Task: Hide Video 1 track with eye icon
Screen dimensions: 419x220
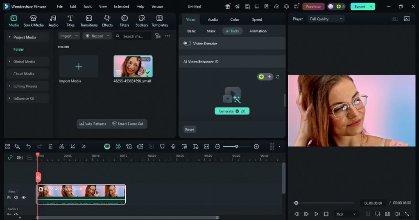Action: (x=24, y=198)
